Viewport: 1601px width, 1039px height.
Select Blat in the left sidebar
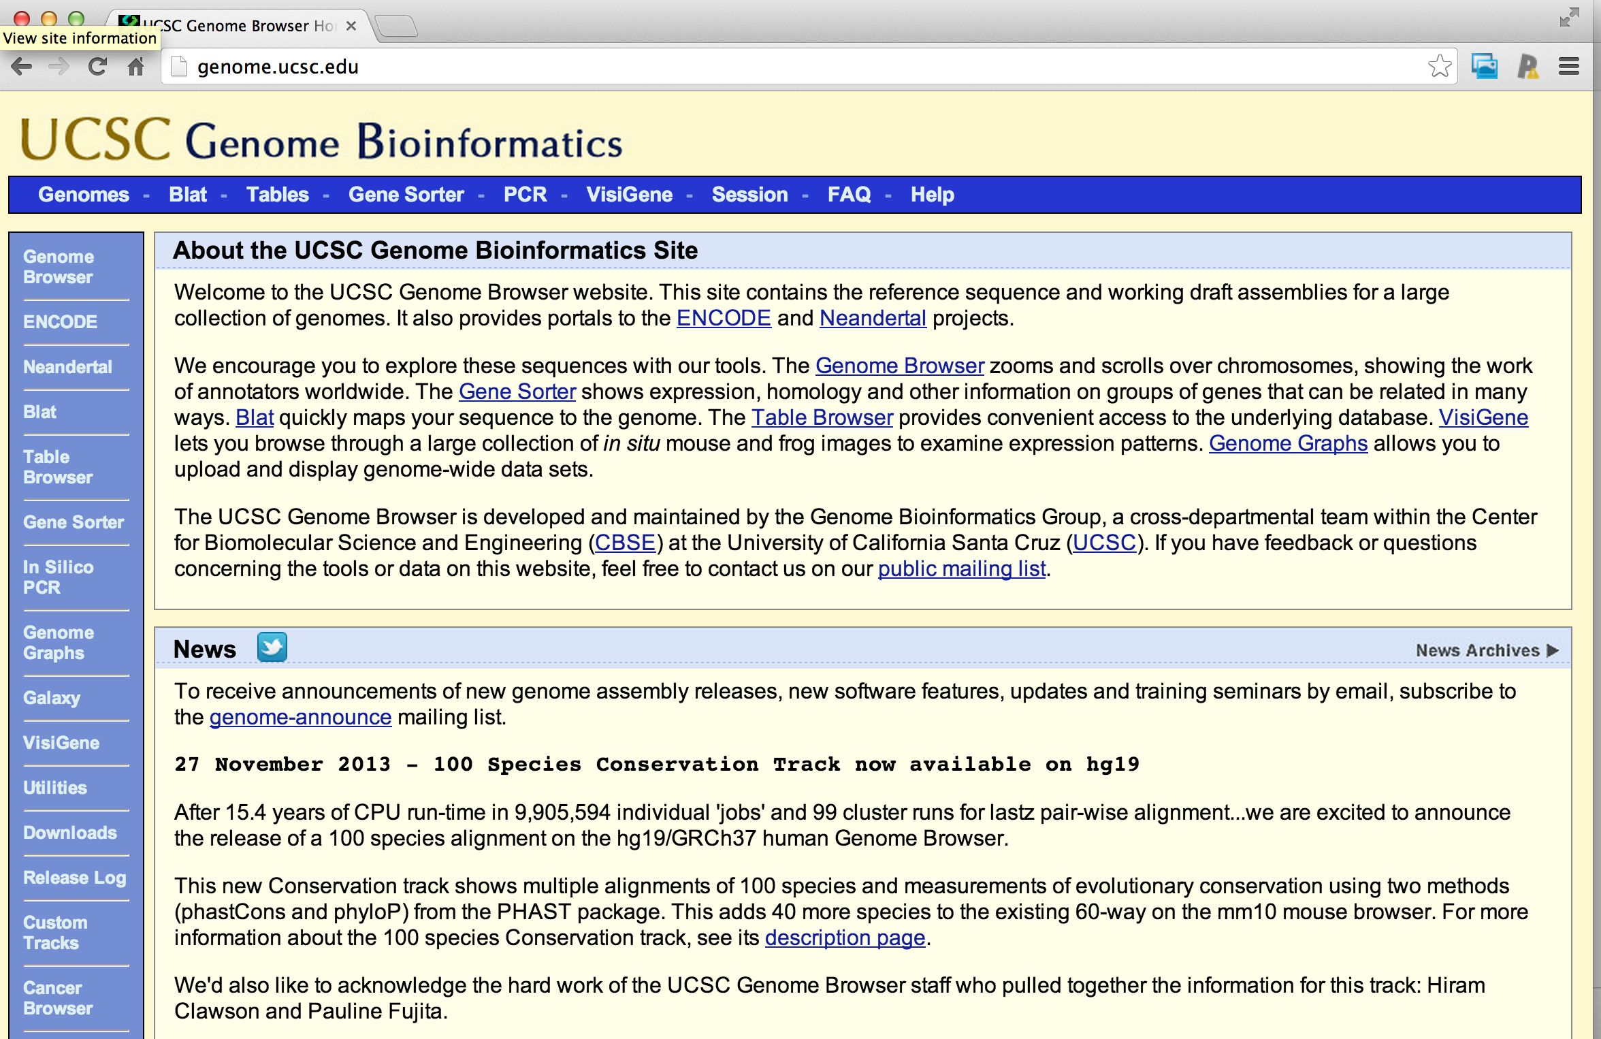click(39, 412)
